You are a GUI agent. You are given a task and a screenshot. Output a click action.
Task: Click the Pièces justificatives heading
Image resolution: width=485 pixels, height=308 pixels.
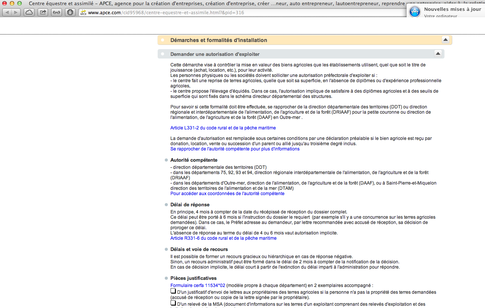point(193,278)
